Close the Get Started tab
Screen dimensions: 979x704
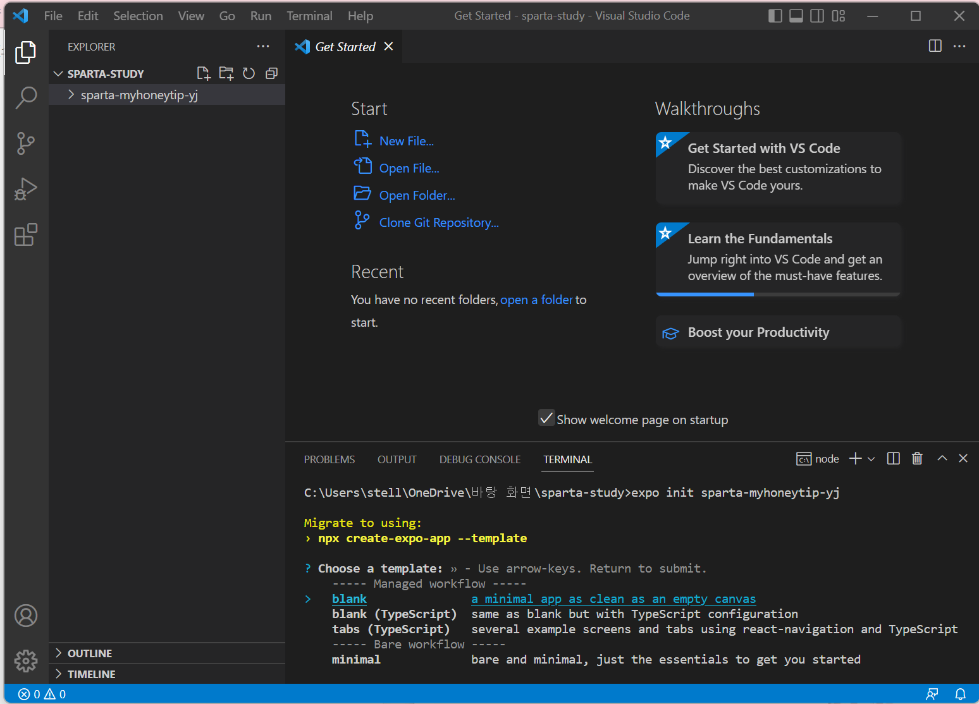point(388,46)
